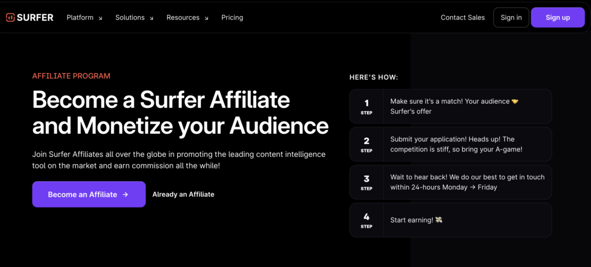
Task: Expand the Solutions dropdown arrow
Action: click(151, 18)
